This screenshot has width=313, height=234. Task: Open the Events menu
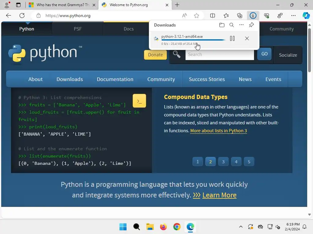(273, 79)
